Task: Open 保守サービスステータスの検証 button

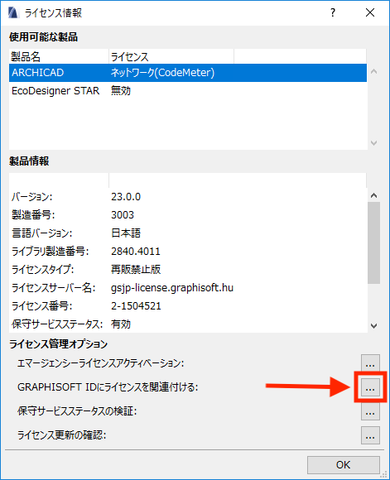Action: (370, 411)
